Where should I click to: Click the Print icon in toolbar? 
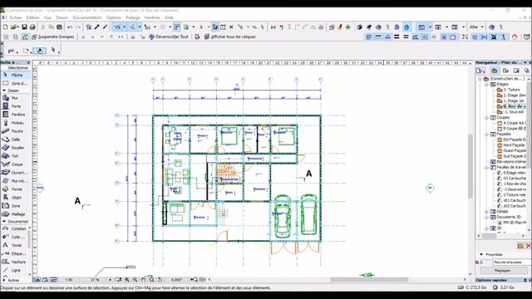[x=32, y=27]
